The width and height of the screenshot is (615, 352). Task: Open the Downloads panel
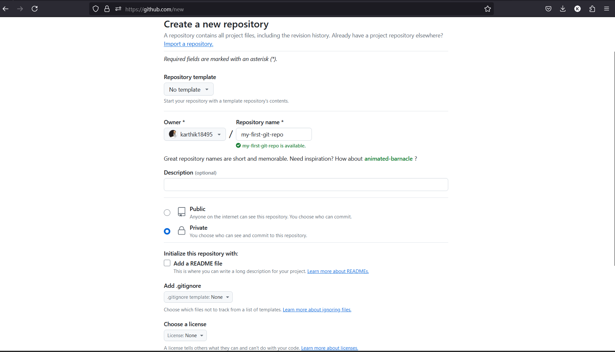click(563, 9)
